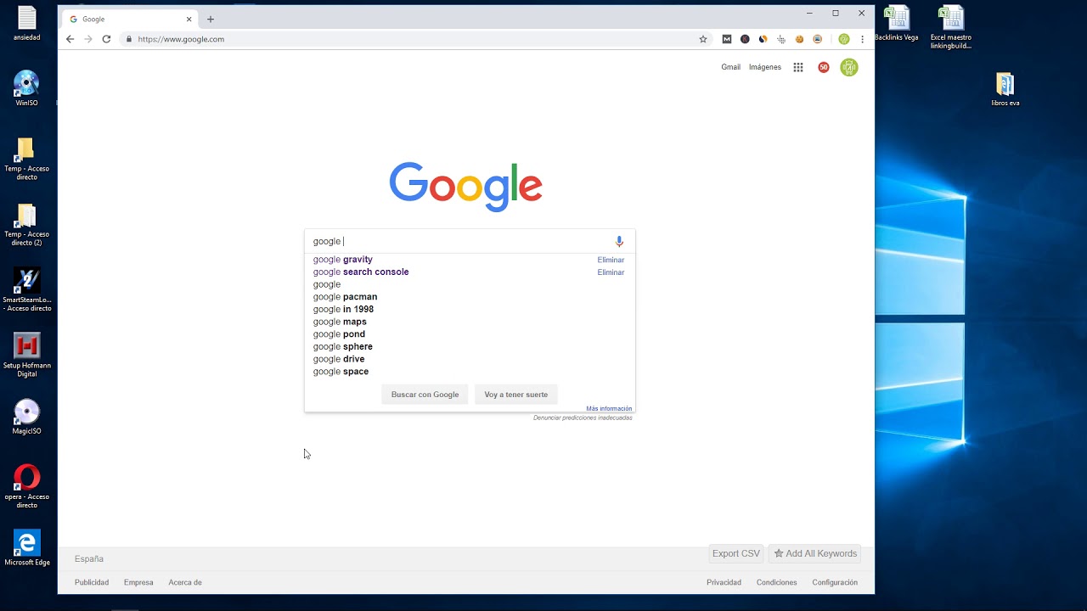This screenshot has width=1087, height=611.
Task: Open Configuración footer menu
Action: coord(835,582)
